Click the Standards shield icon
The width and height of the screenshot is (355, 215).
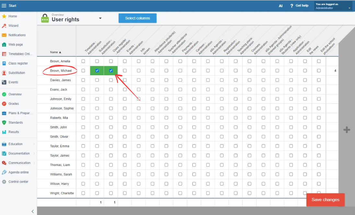coord(4,123)
